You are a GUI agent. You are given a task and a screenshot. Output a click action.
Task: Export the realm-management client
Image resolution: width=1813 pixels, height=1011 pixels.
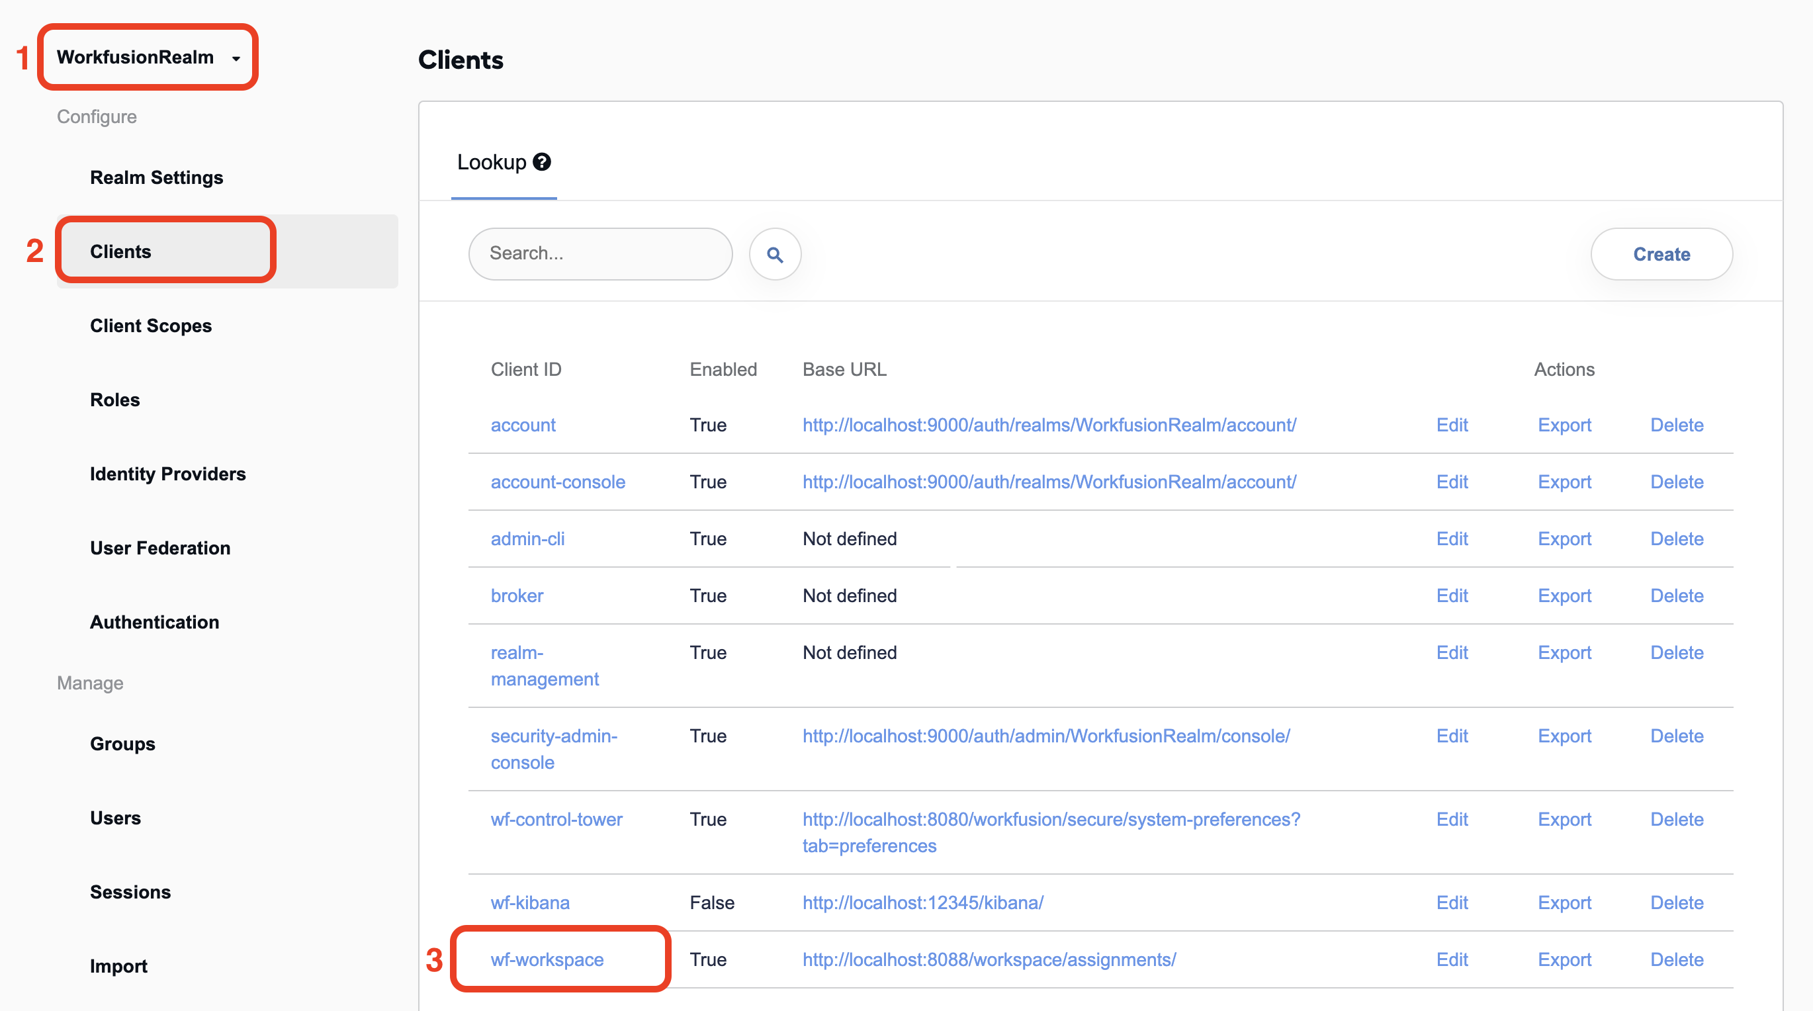1564,653
